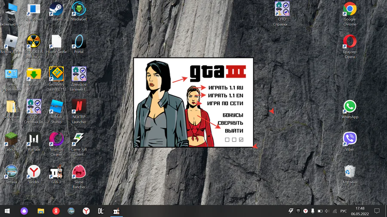Select the GTA 3 desktop shortcut

[56, 174]
